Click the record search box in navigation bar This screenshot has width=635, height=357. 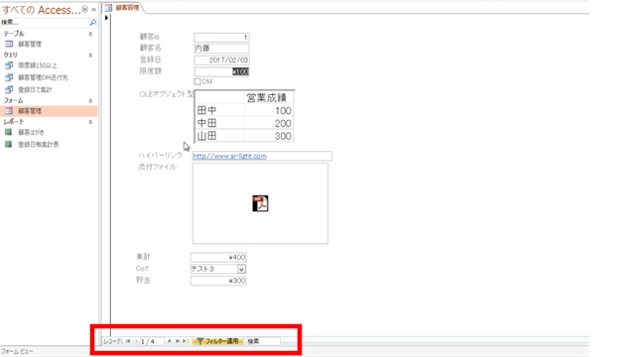point(263,341)
